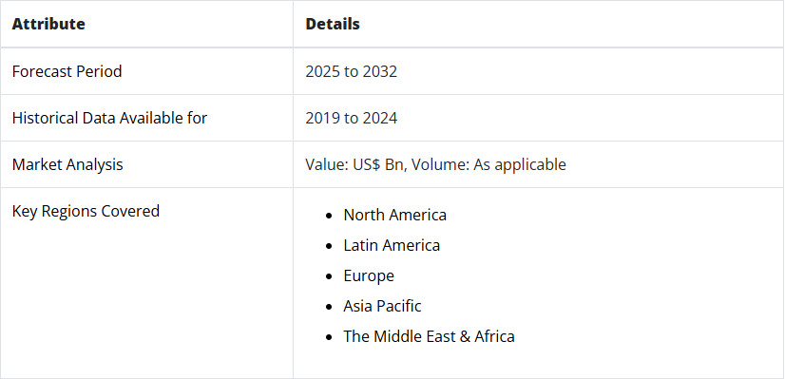Image resolution: width=785 pixels, height=379 pixels.
Task: Select Historical Data Available for label
Action: click(x=109, y=118)
